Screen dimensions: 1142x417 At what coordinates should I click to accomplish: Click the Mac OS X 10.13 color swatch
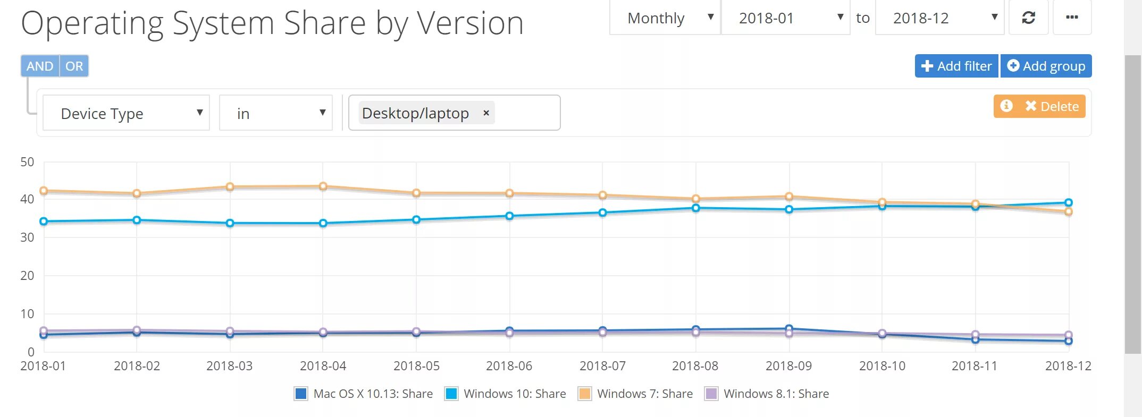pos(301,394)
